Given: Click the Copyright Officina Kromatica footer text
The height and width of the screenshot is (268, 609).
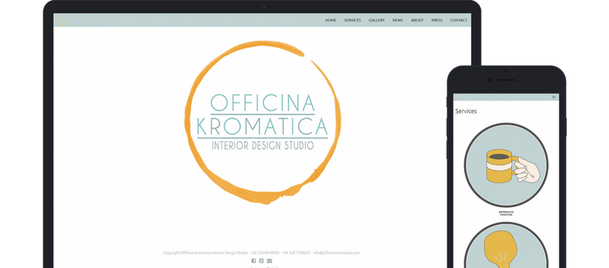Looking at the screenshot, I should [206, 253].
